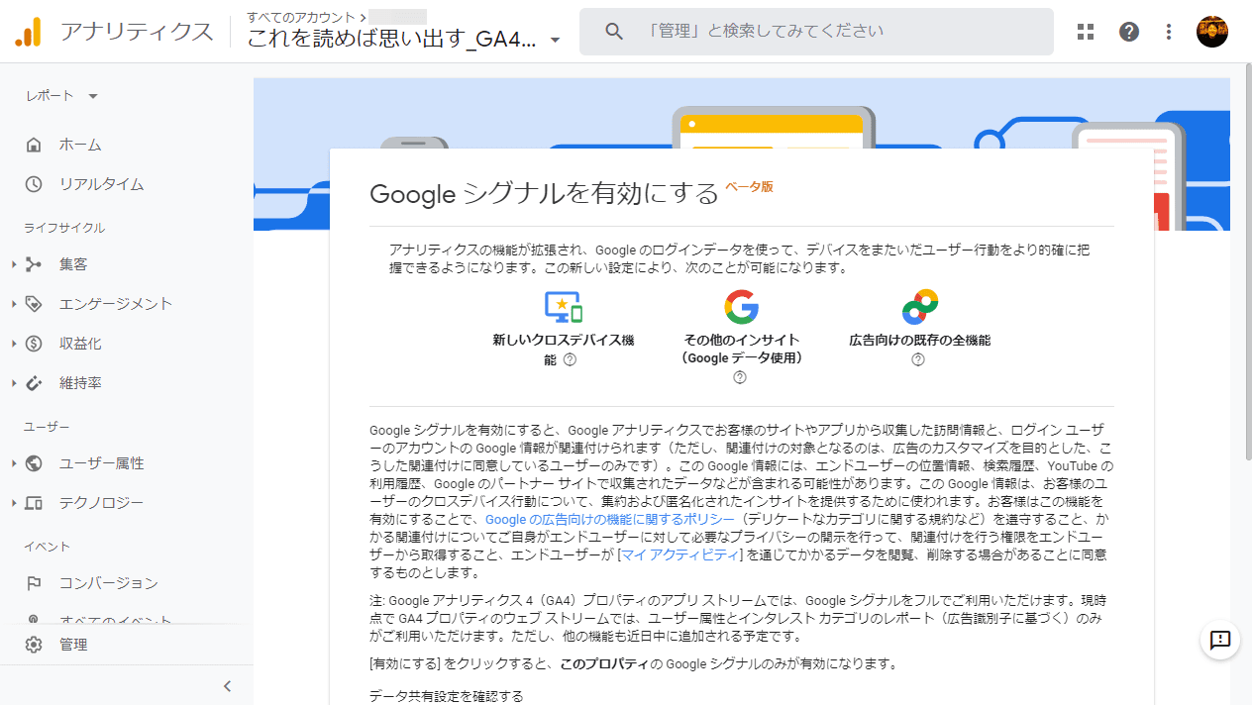Open the レポート dropdown
1252x705 pixels.
coord(62,96)
